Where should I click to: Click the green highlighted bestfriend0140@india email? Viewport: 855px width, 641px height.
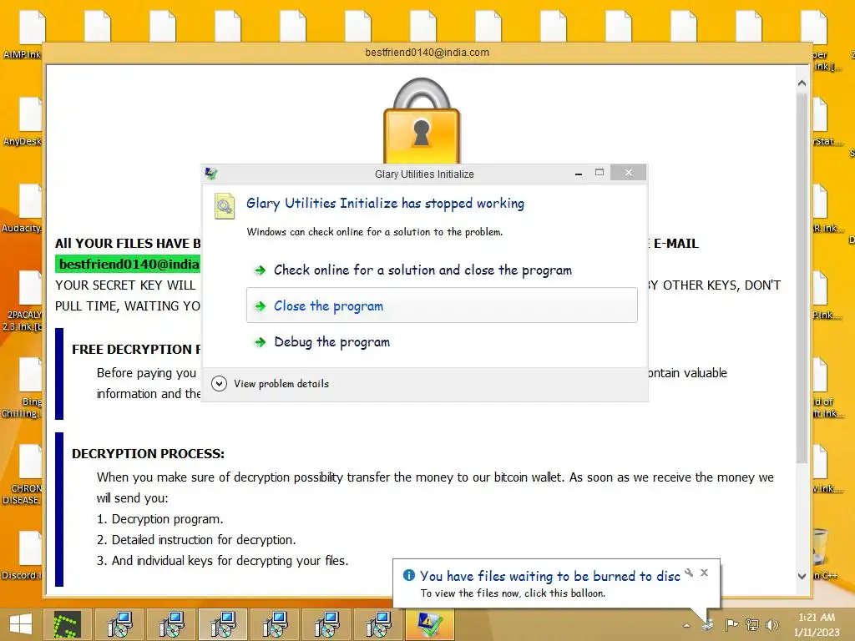tap(129, 265)
